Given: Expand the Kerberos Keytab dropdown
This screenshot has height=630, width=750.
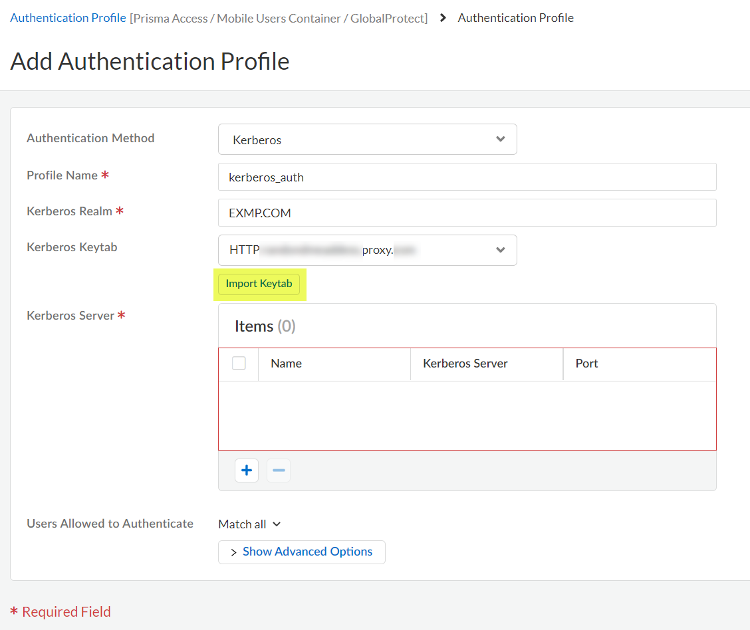Looking at the screenshot, I should tap(367, 250).
